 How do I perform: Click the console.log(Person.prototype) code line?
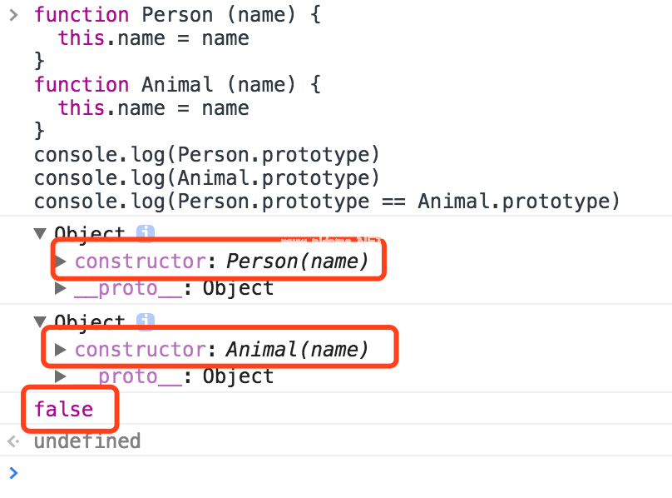coord(206,155)
